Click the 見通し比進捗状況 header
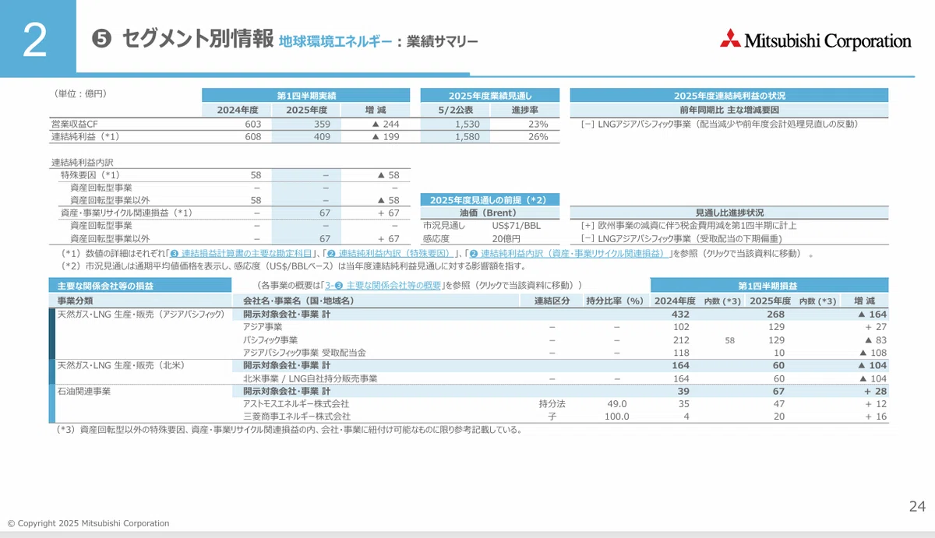935x538 pixels. (729, 213)
